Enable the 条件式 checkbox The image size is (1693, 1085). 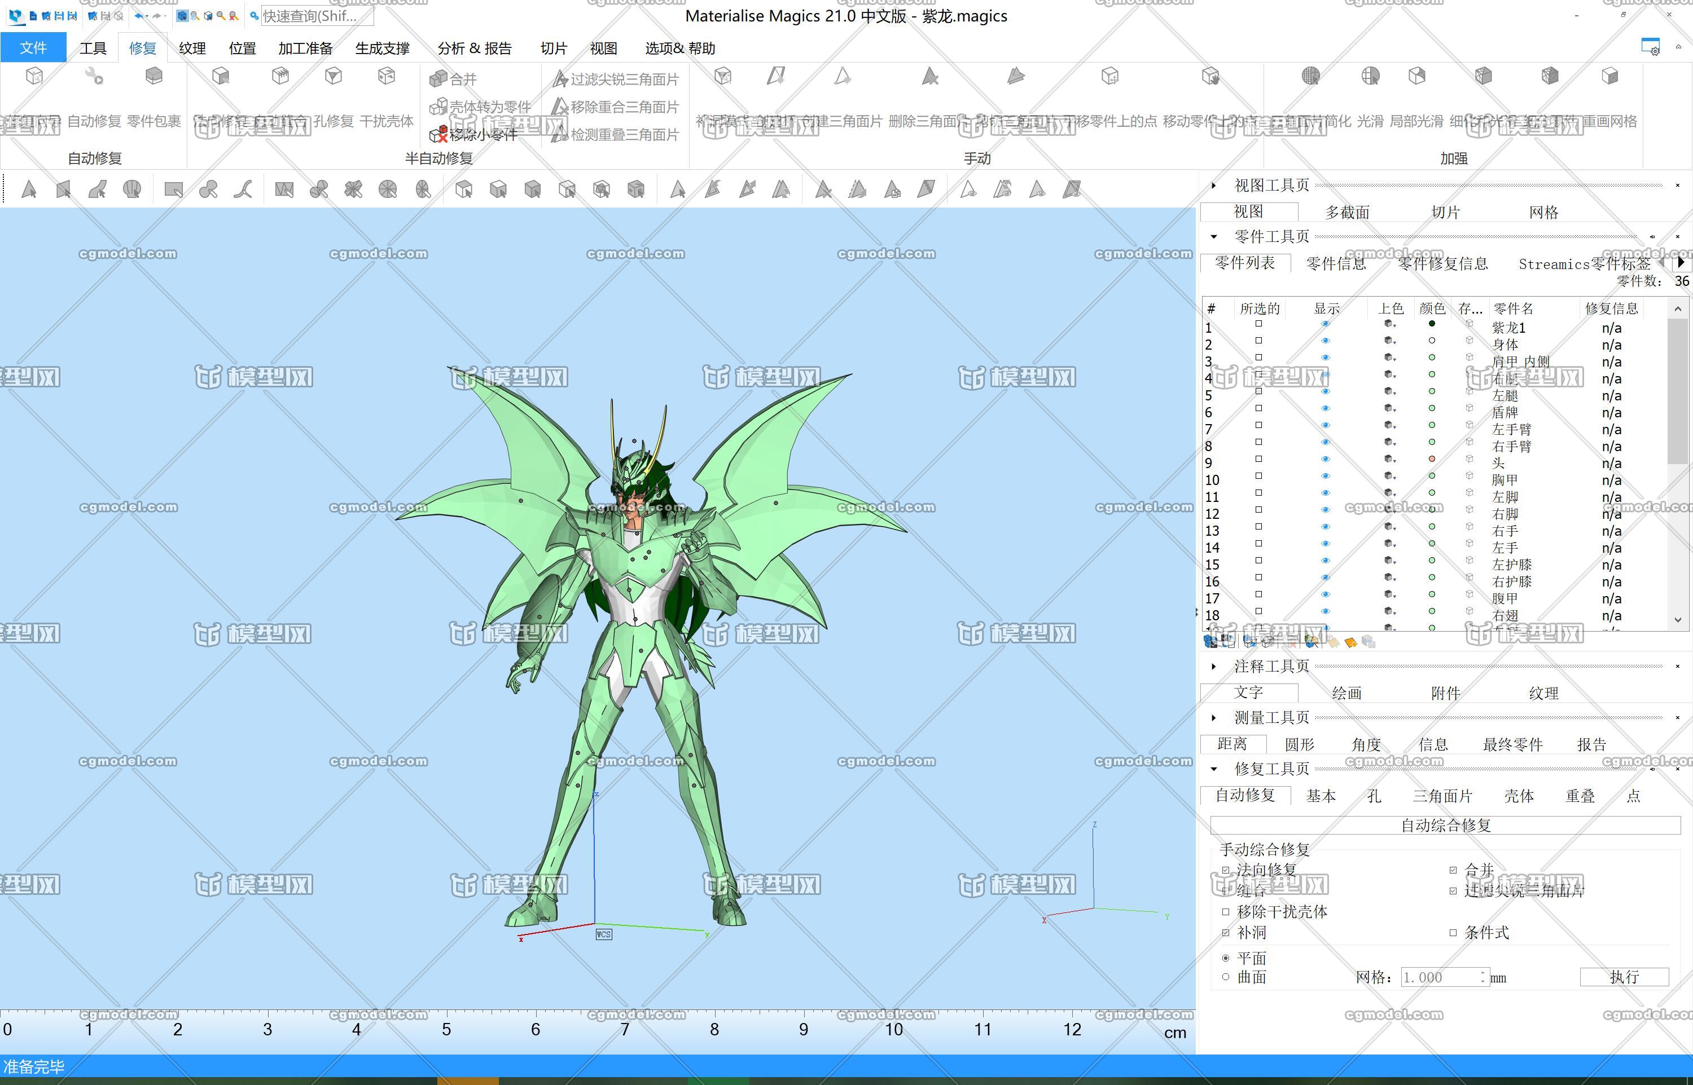(x=1453, y=933)
